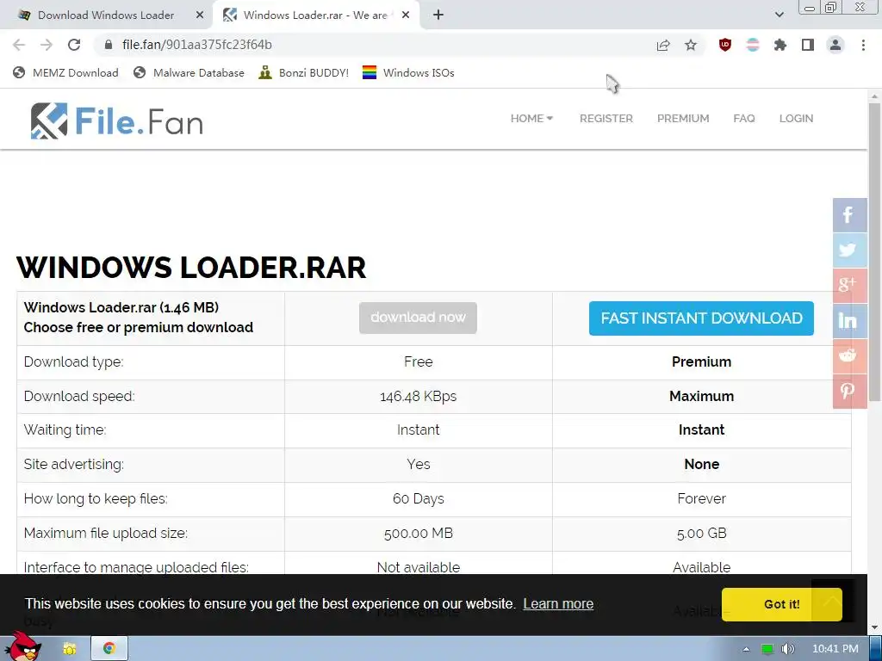
Task: Click the page vertical scrollbar thumb
Action: coord(874,251)
